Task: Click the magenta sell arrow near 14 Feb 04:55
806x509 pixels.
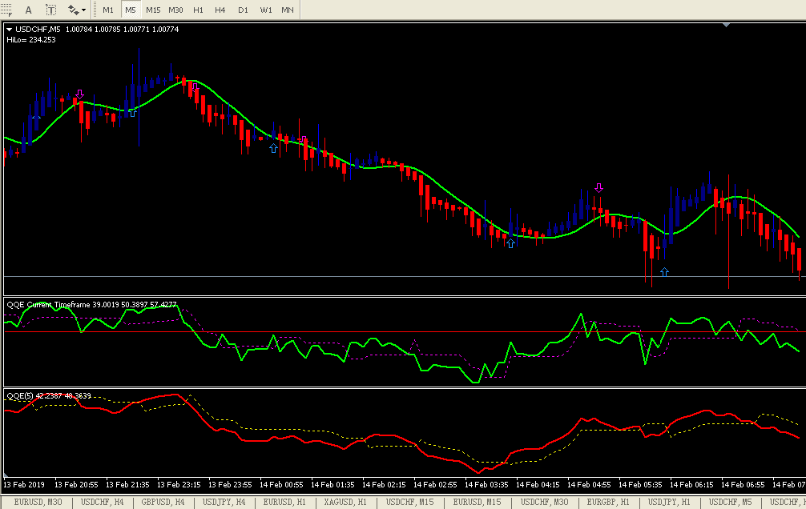Action: pyautogui.click(x=598, y=188)
